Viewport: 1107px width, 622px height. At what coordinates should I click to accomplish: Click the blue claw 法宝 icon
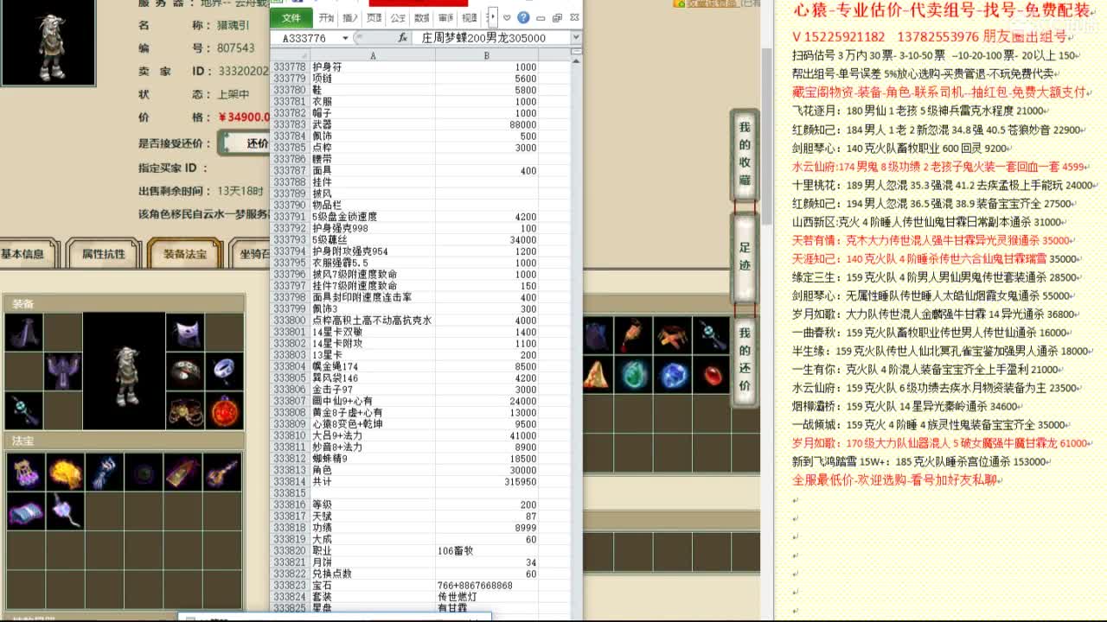pos(105,472)
